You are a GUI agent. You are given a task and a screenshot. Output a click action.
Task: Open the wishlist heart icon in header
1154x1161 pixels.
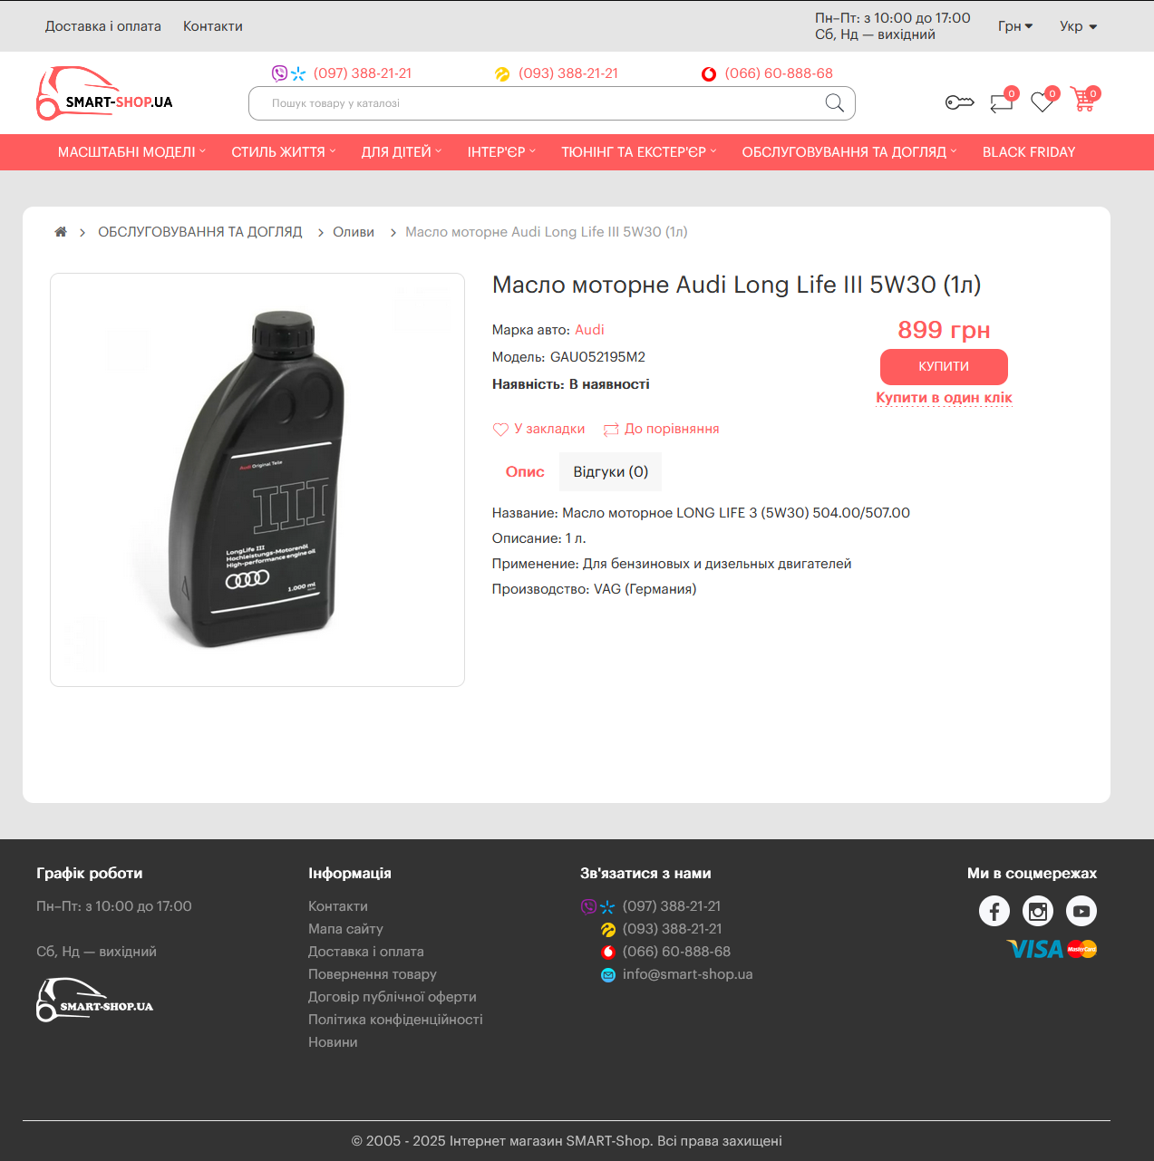1042,101
